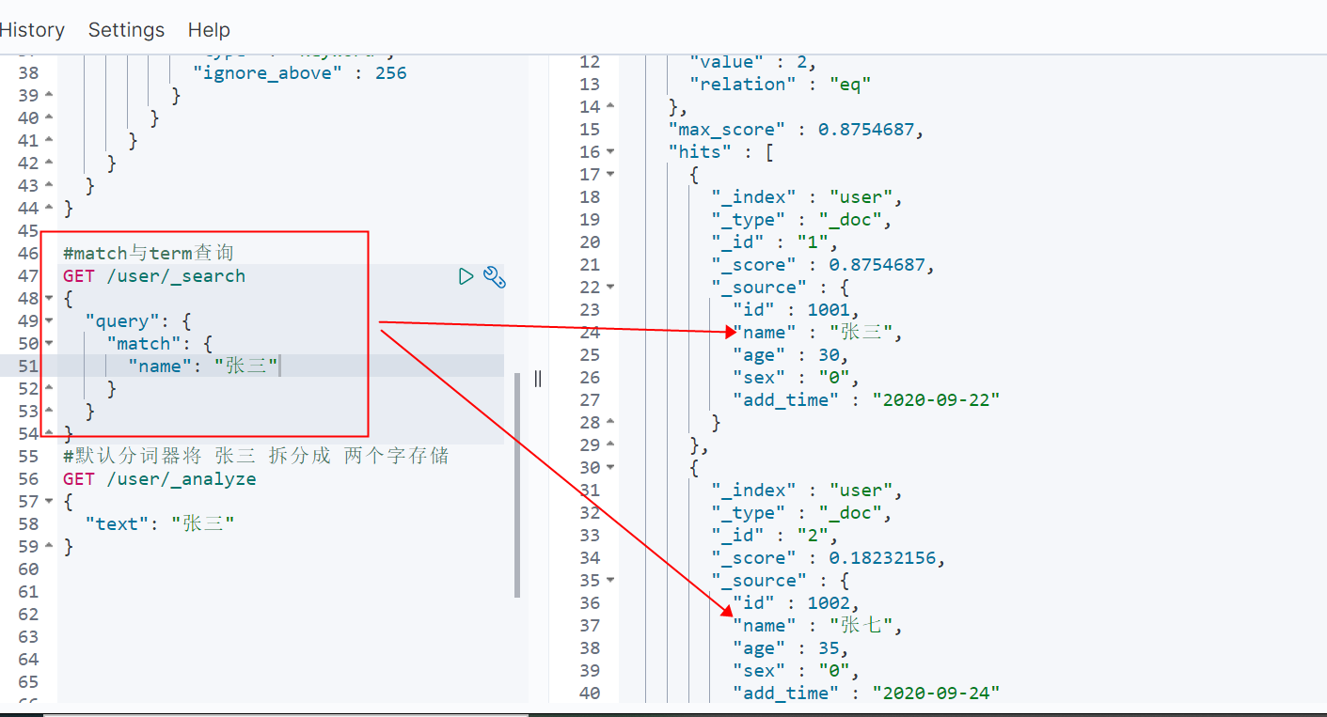The image size is (1327, 717).
Task: Collapse second hit object at output line 30
Action: click(610, 468)
